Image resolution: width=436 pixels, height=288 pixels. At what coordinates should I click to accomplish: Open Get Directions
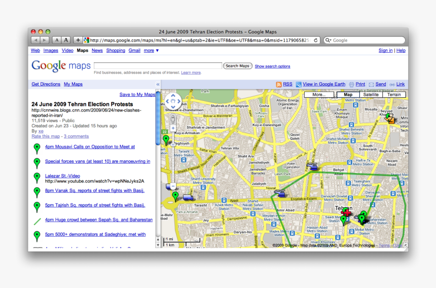click(46, 84)
